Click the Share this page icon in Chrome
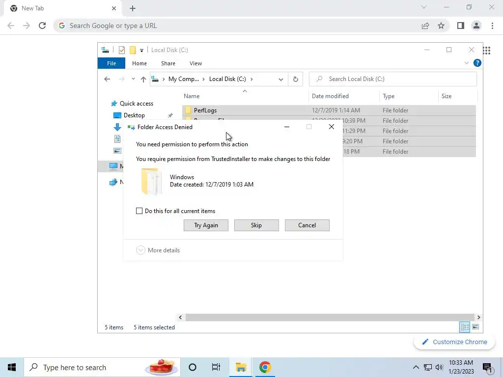This screenshot has height=377, width=503. (425, 26)
